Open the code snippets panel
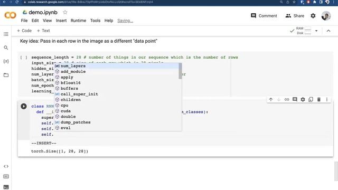The image size is (338, 190). [6, 166]
